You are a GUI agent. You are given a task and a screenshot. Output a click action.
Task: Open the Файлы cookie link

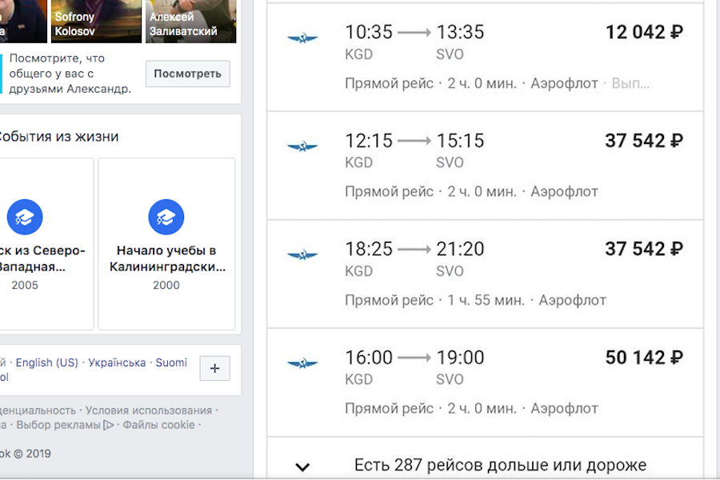(x=158, y=425)
